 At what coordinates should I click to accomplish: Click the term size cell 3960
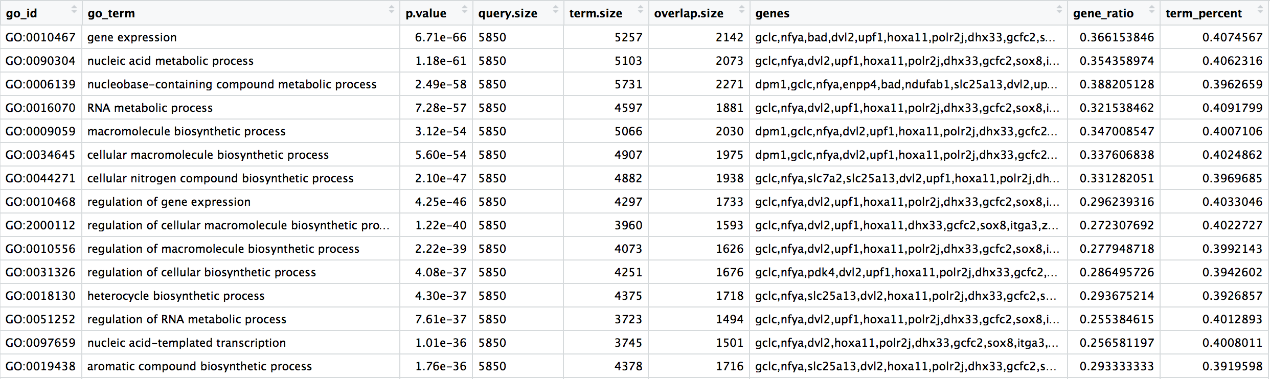[628, 225]
